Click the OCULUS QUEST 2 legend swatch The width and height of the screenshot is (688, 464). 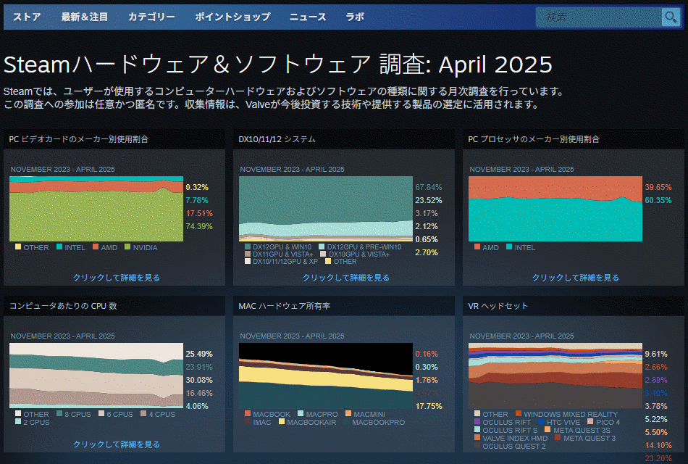point(477,444)
